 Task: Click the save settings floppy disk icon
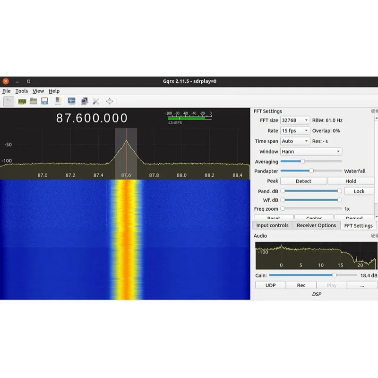coord(44,101)
